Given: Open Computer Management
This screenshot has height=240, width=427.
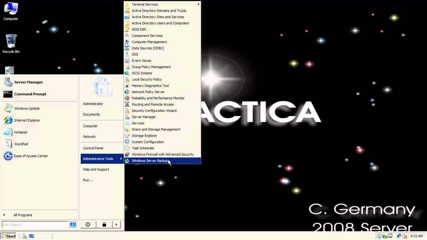Looking at the screenshot, I should pos(162,42).
